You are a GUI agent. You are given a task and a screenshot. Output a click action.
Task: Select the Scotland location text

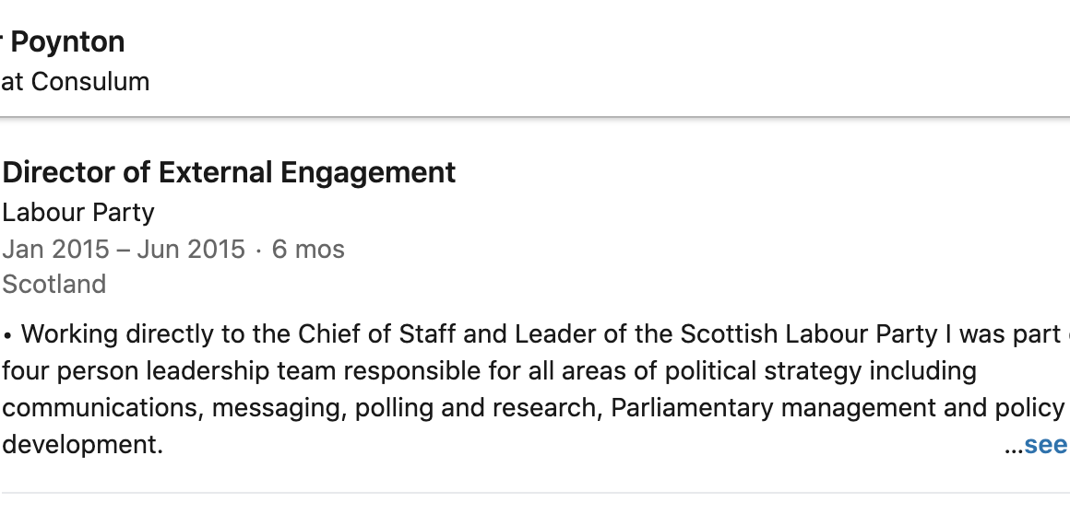(x=54, y=284)
